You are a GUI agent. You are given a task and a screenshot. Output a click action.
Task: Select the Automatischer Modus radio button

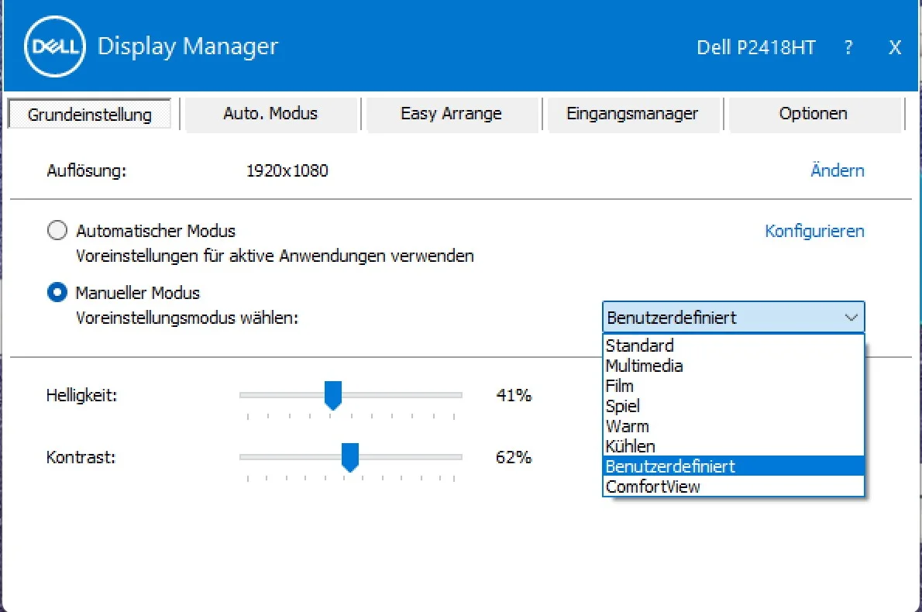coord(57,230)
